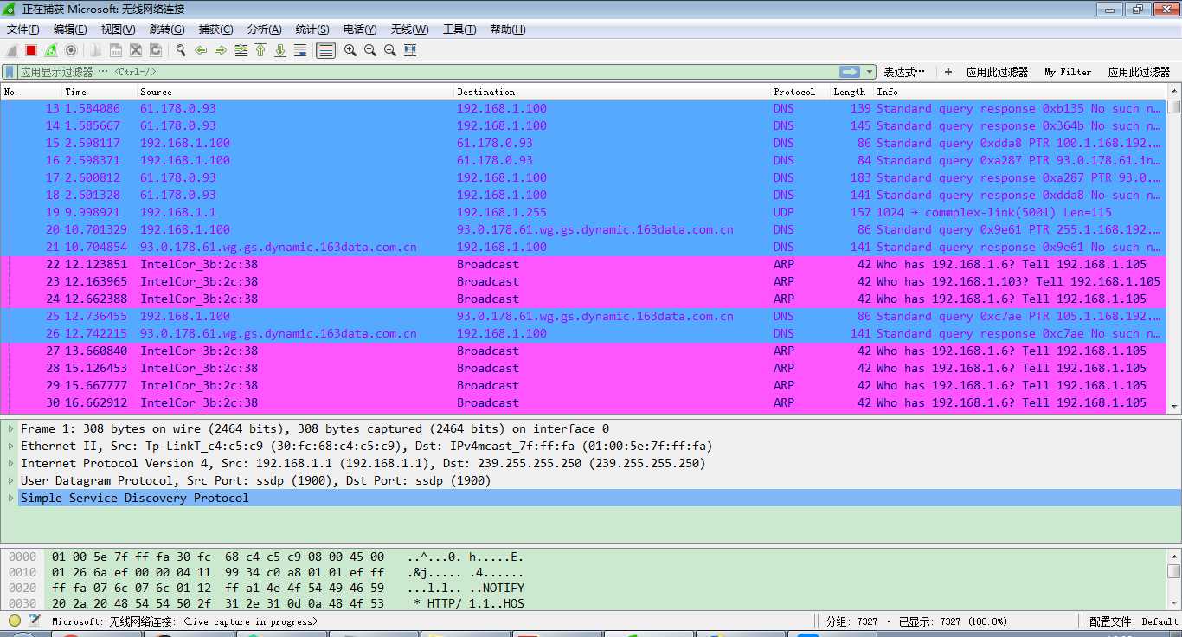The width and height of the screenshot is (1182, 637).
Task: Click the start capture shark fin icon
Action: point(12,50)
